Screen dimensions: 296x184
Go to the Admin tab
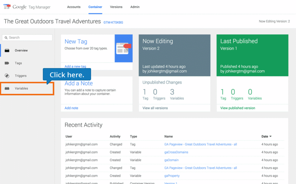coord(135,7)
